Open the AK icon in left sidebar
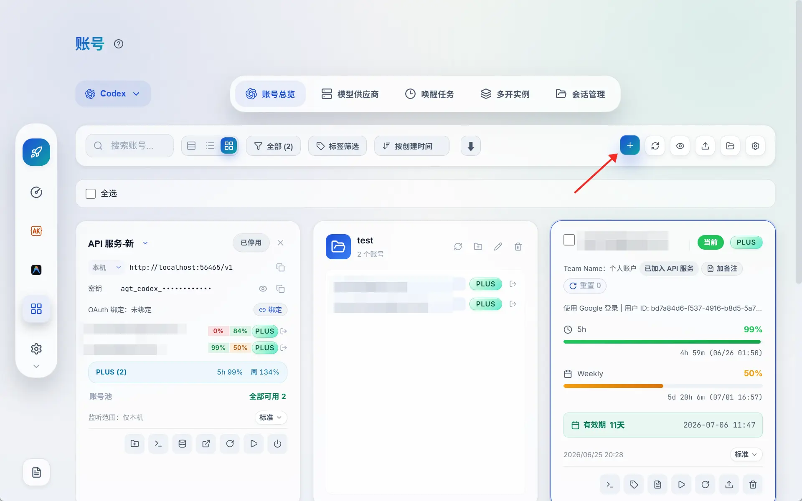Image resolution: width=802 pixels, height=501 pixels. (x=36, y=231)
